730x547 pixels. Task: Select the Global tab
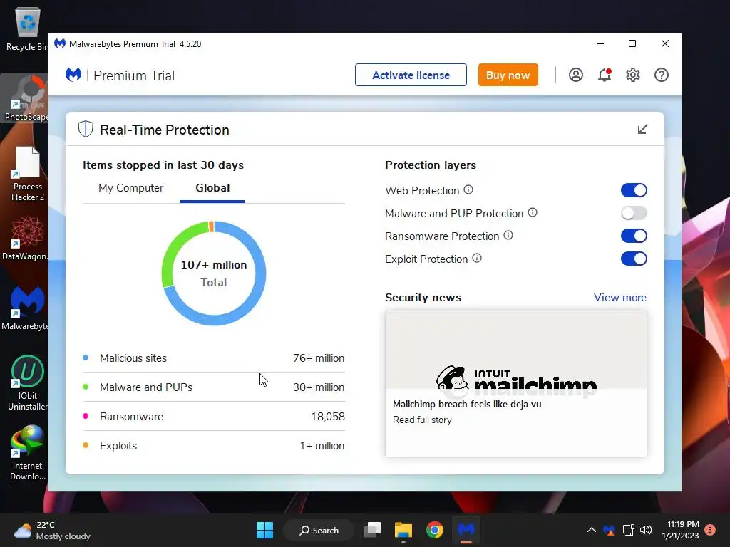click(x=212, y=188)
